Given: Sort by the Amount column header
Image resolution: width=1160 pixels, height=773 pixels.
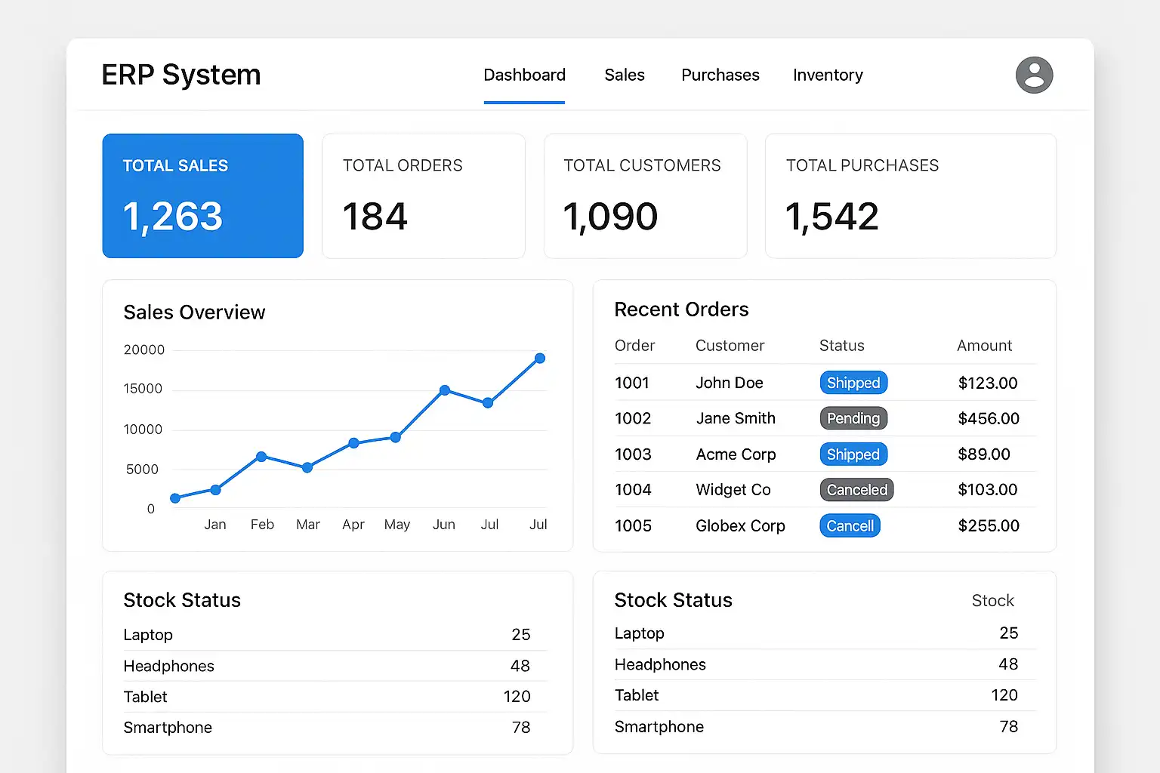Looking at the screenshot, I should (x=984, y=346).
